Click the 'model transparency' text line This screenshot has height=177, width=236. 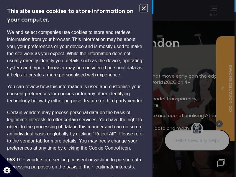pos(175,99)
